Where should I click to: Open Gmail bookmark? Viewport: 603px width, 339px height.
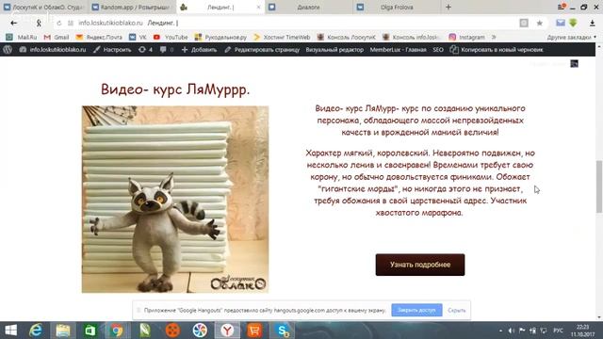click(57, 38)
